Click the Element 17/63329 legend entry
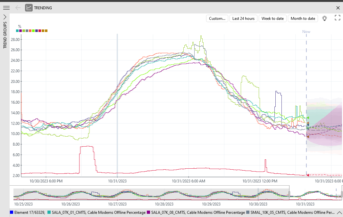343x217 pixels. [28, 213]
